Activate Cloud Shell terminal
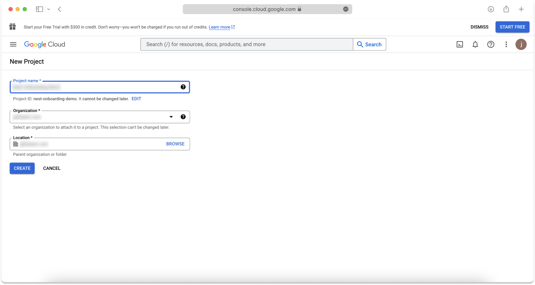 pos(459,44)
